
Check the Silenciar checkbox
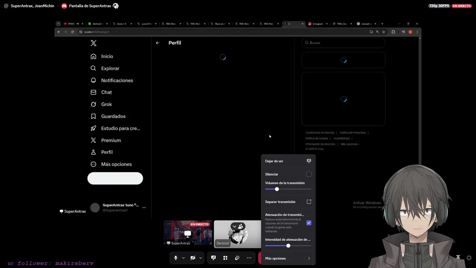309,174
